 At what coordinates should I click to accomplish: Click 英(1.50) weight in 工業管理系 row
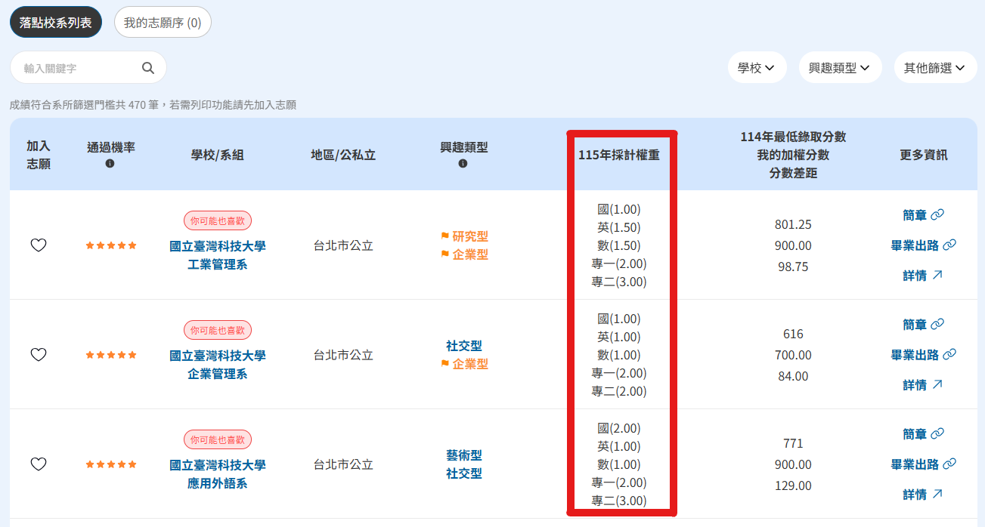click(x=619, y=227)
